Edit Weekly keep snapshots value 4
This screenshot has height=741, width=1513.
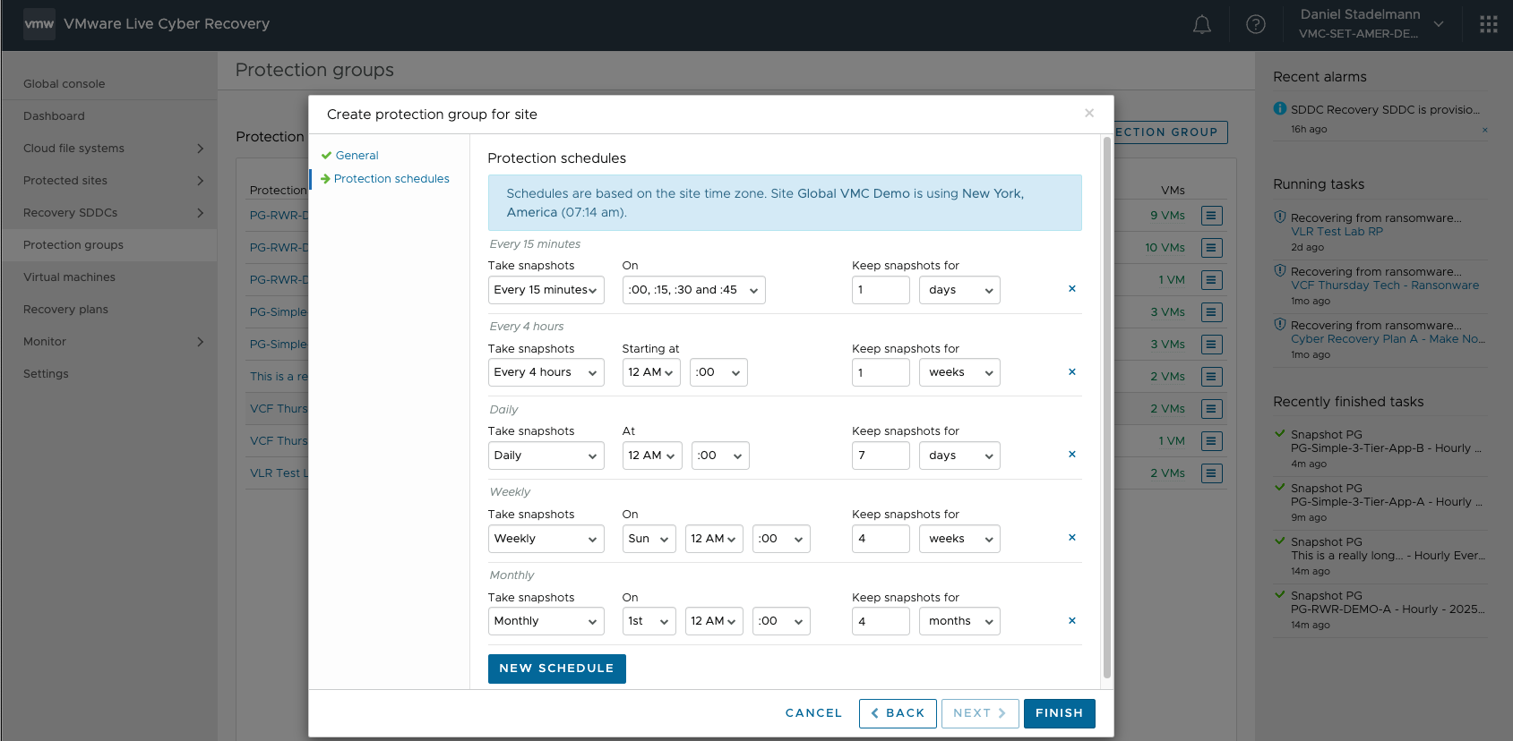click(x=881, y=539)
